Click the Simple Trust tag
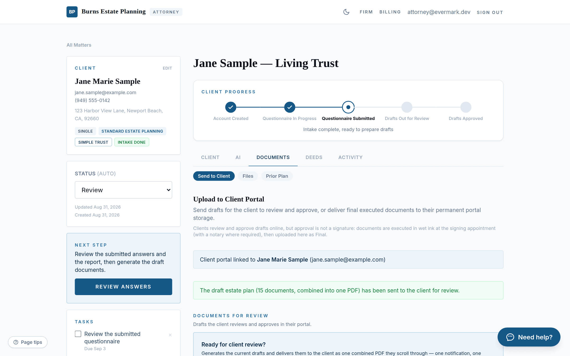This screenshot has width=570, height=356. click(x=93, y=142)
